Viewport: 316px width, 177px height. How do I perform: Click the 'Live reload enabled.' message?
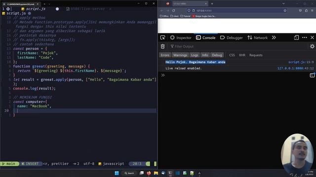pyautogui.click(x=183, y=68)
